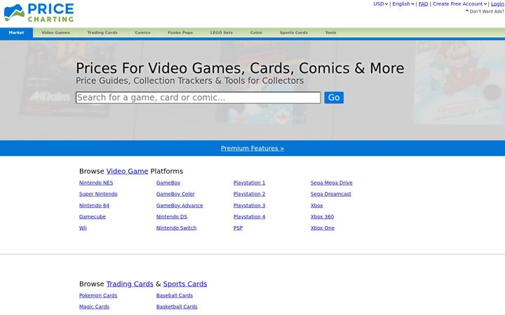This screenshot has height=315, width=505.
Task: Browse Nintendo 64 games
Action: click(94, 205)
